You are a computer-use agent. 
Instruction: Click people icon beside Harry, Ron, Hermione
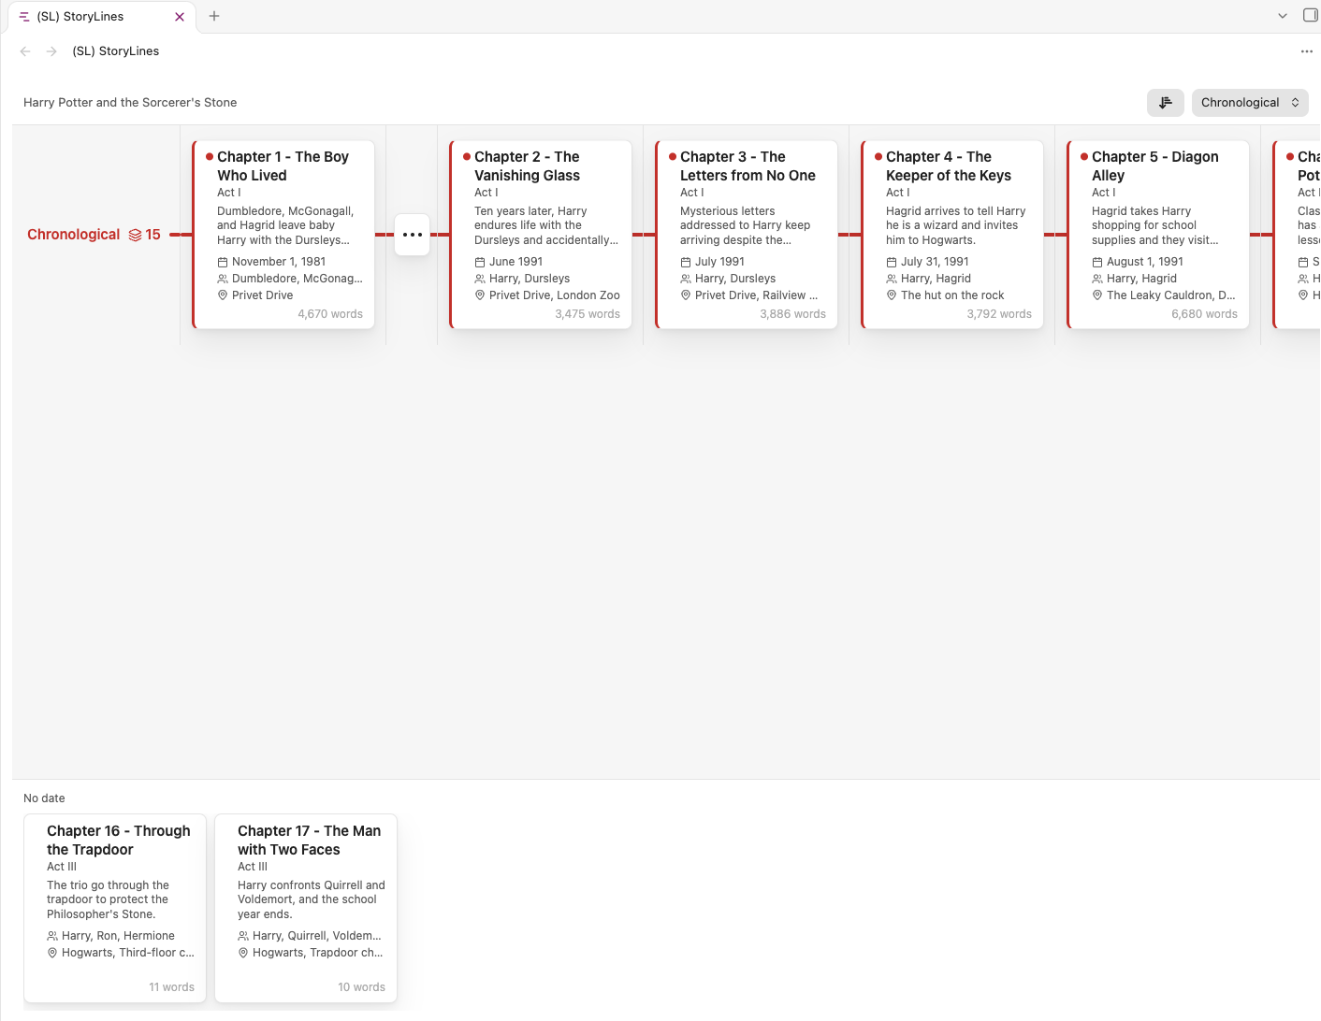coord(52,936)
